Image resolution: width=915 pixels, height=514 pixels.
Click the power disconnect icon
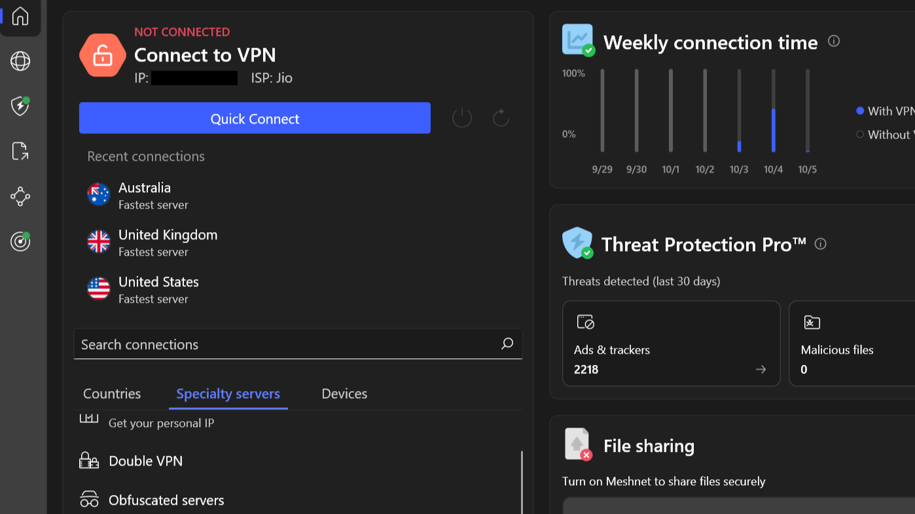pos(462,118)
